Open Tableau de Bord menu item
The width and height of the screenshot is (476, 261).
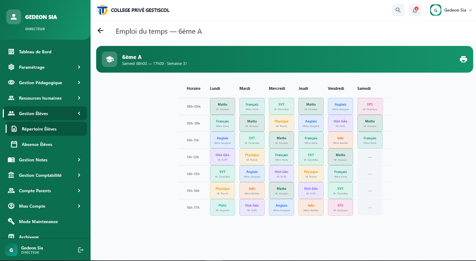(45, 52)
